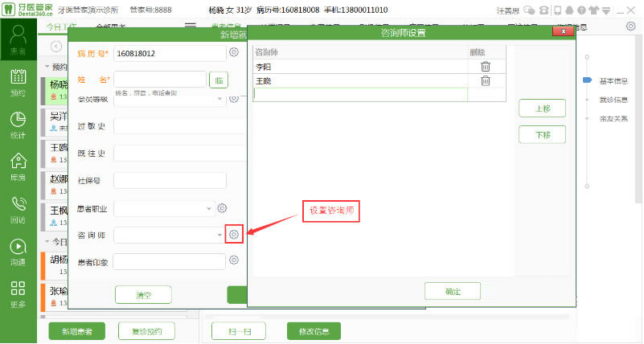
Task: Select patient 吴洋 in the patient list
Action: [x=55, y=121]
